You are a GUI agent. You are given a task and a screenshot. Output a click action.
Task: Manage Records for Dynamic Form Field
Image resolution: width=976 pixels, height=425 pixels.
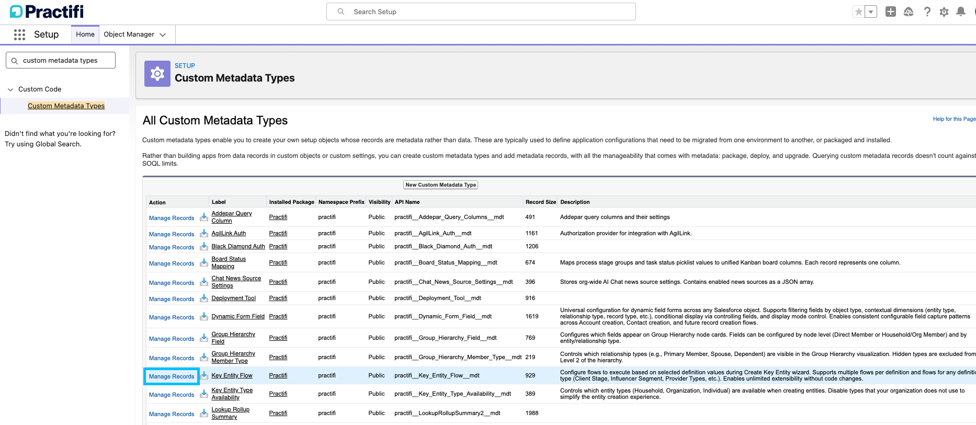point(172,317)
